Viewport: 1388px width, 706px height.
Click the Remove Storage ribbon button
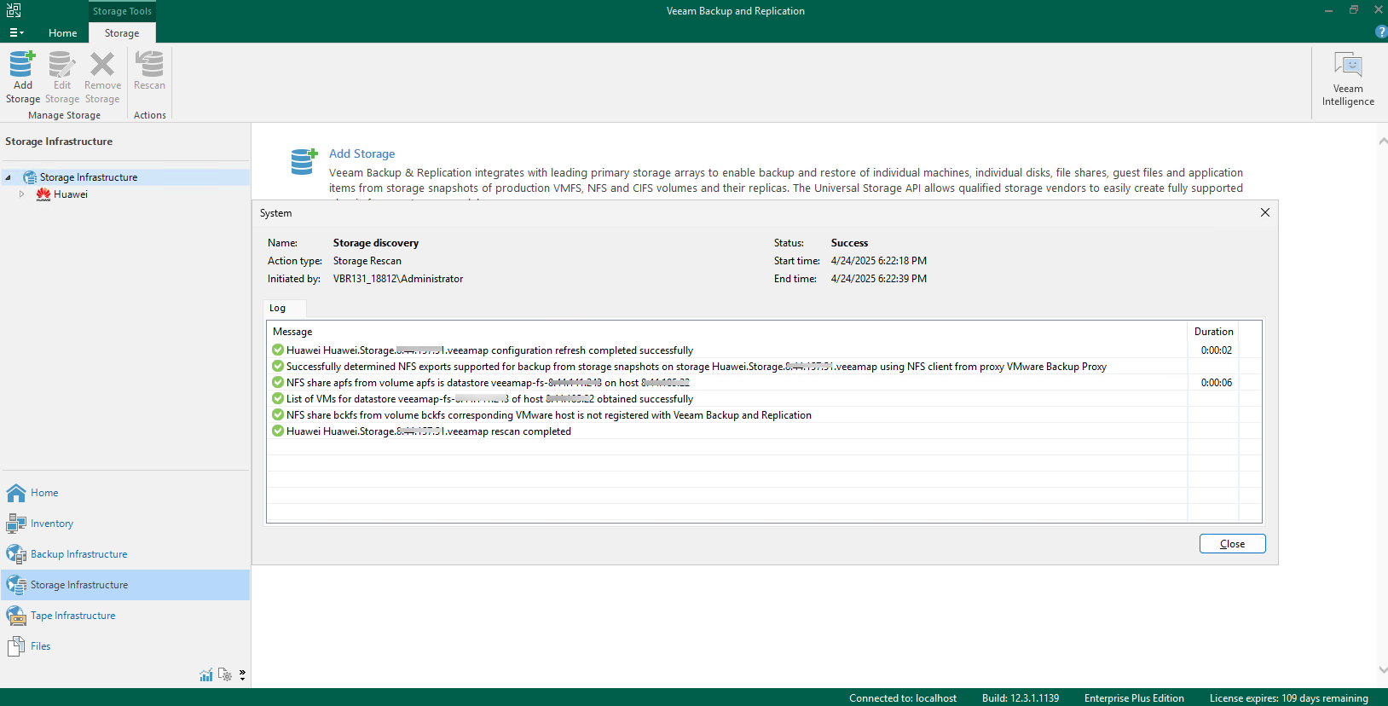point(102,78)
